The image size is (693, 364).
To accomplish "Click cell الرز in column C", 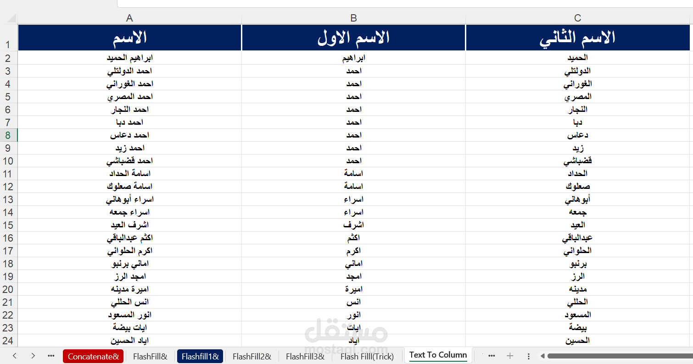I will point(577,276).
